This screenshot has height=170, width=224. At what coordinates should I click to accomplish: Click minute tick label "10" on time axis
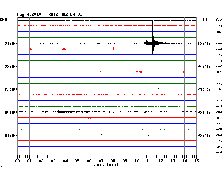137,161
